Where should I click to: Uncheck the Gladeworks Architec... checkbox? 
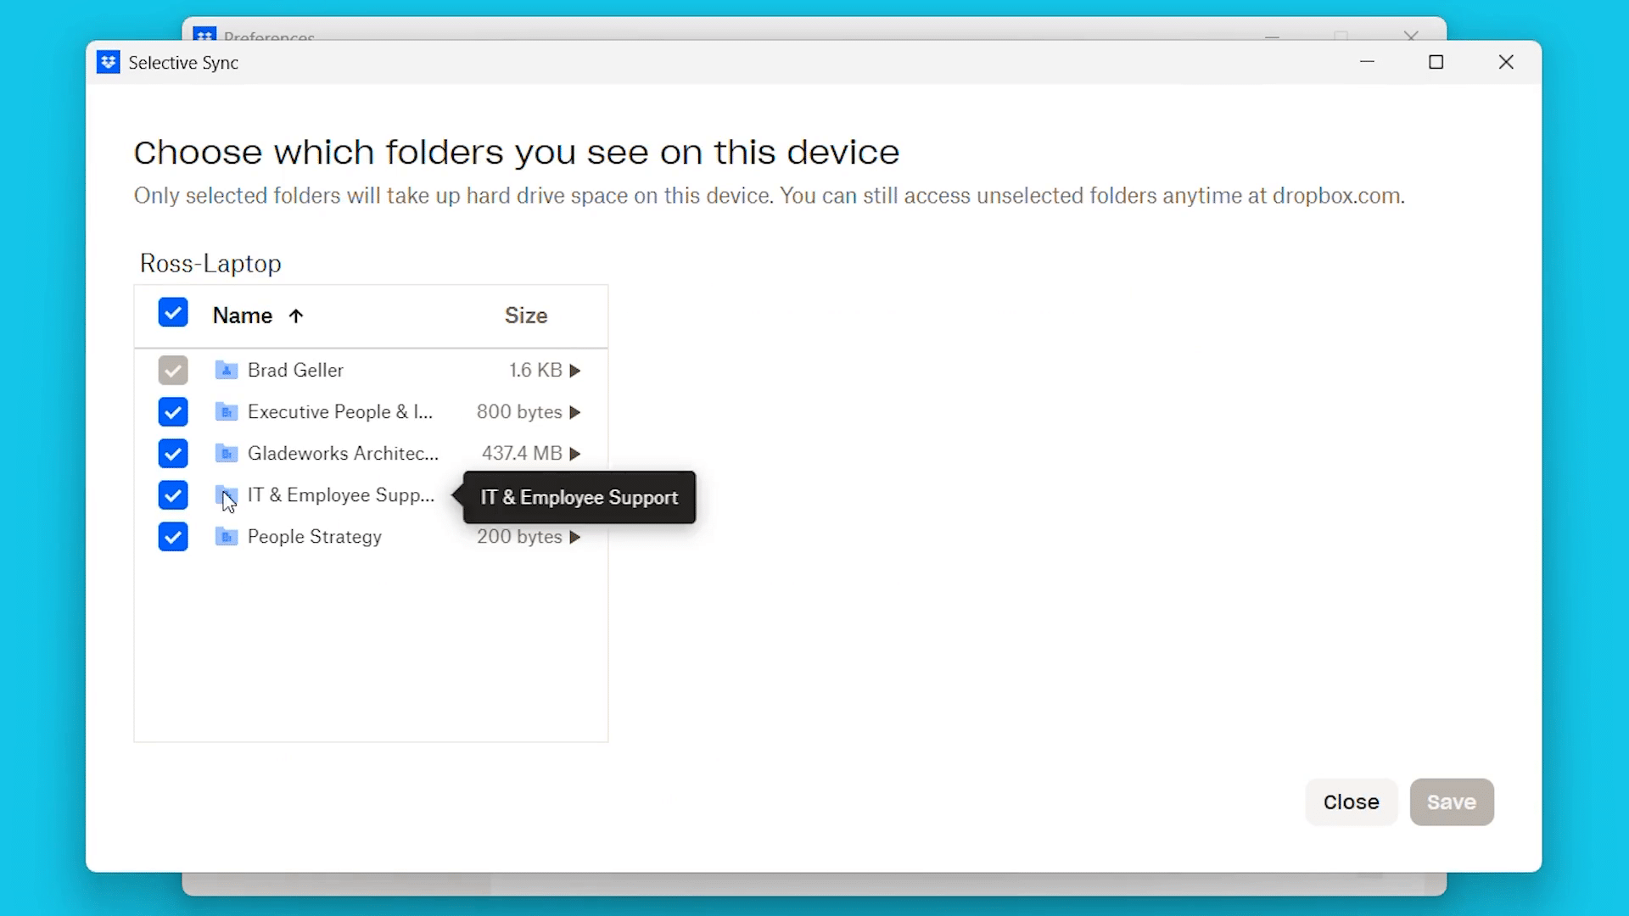tap(173, 454)
